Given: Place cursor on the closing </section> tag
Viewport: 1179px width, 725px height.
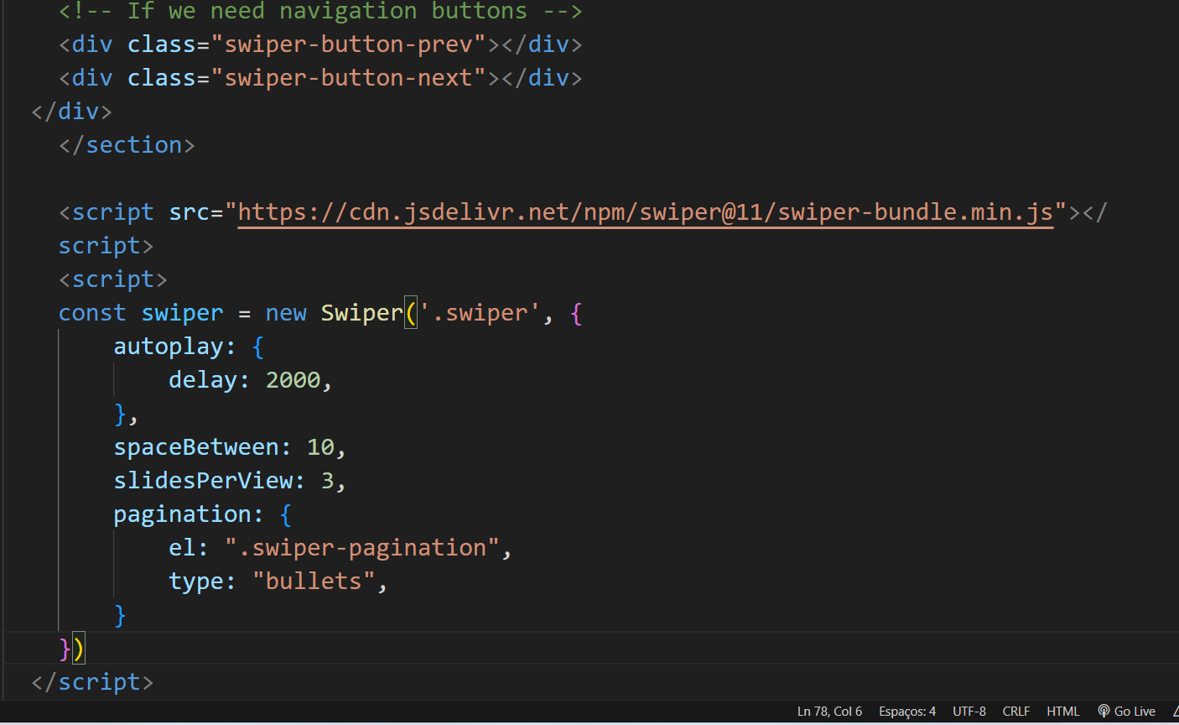Looking at the screenshot, I should pos(127,144).
